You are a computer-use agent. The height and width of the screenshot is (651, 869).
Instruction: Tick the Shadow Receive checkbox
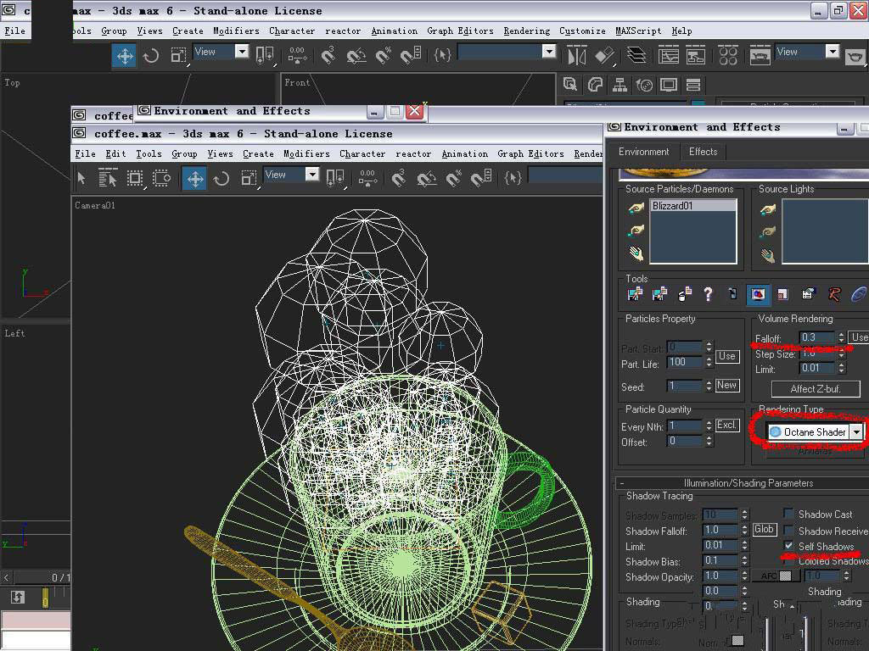click(789, 531)
